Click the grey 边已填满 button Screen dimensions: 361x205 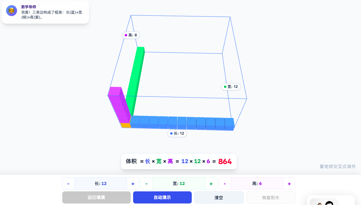coord(96,197)
